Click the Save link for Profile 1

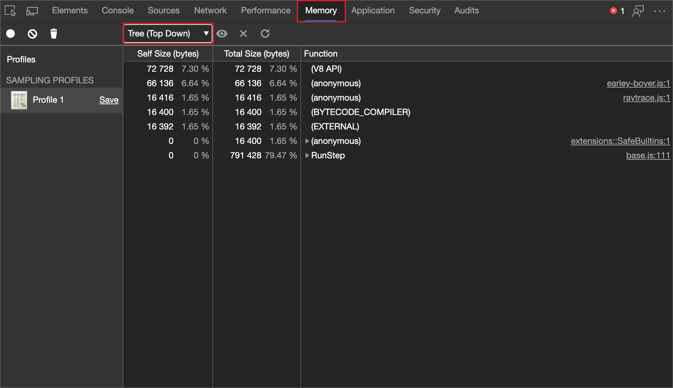pos(109,100)
